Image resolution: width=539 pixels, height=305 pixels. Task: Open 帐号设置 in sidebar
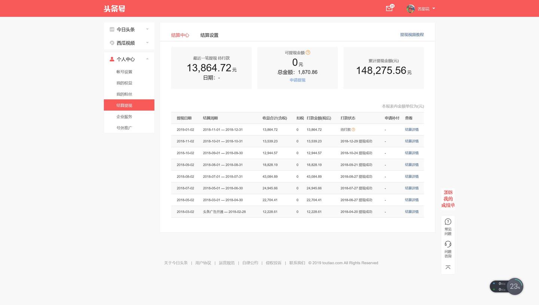pyautogui.click(x=124, y=72)
